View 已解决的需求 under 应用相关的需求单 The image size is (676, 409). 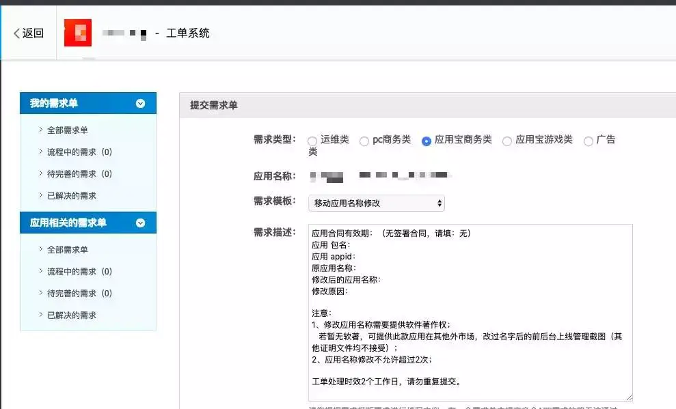point(71,315)
